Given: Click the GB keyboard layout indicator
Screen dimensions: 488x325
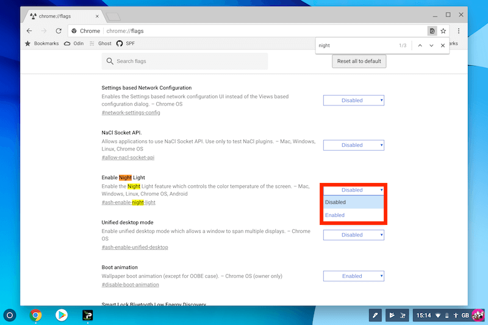Looking at the screenshot, I should (x=465, y=316).
